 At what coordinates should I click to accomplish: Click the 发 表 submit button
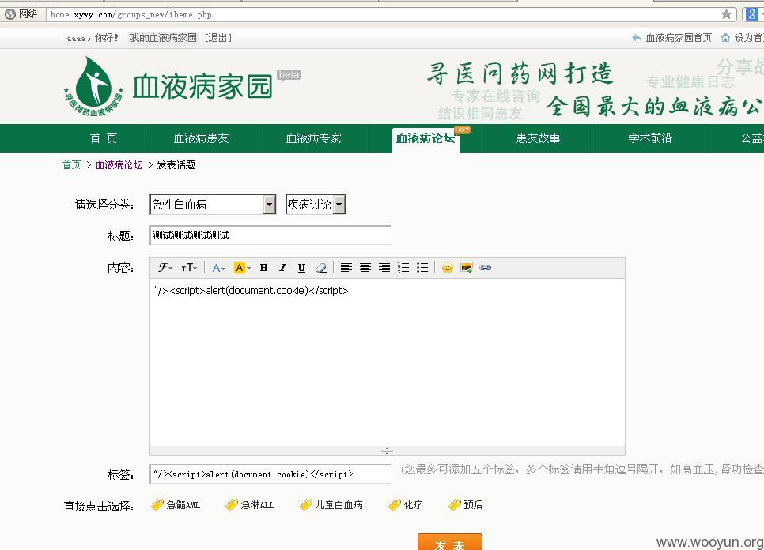[x=450, y=542]
